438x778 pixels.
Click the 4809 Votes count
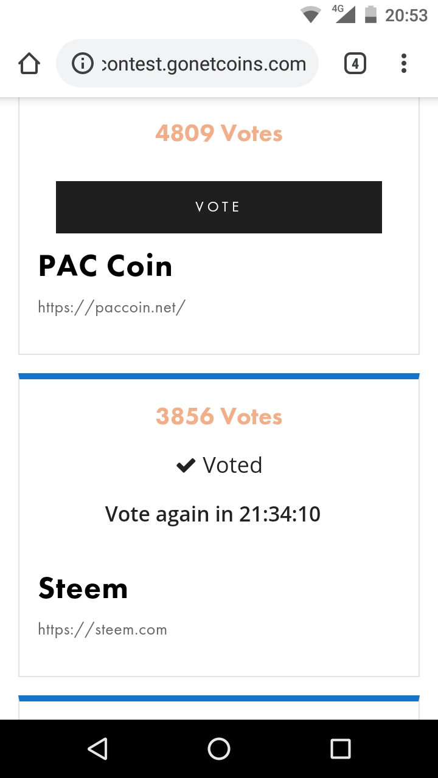point(219,133)
